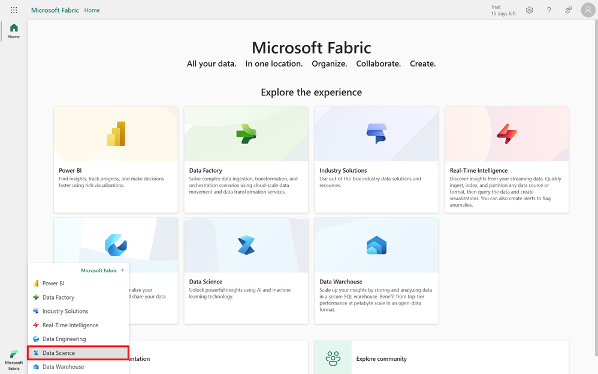
Task: Open the Power BI card title
Action: [x=70, y=171]
